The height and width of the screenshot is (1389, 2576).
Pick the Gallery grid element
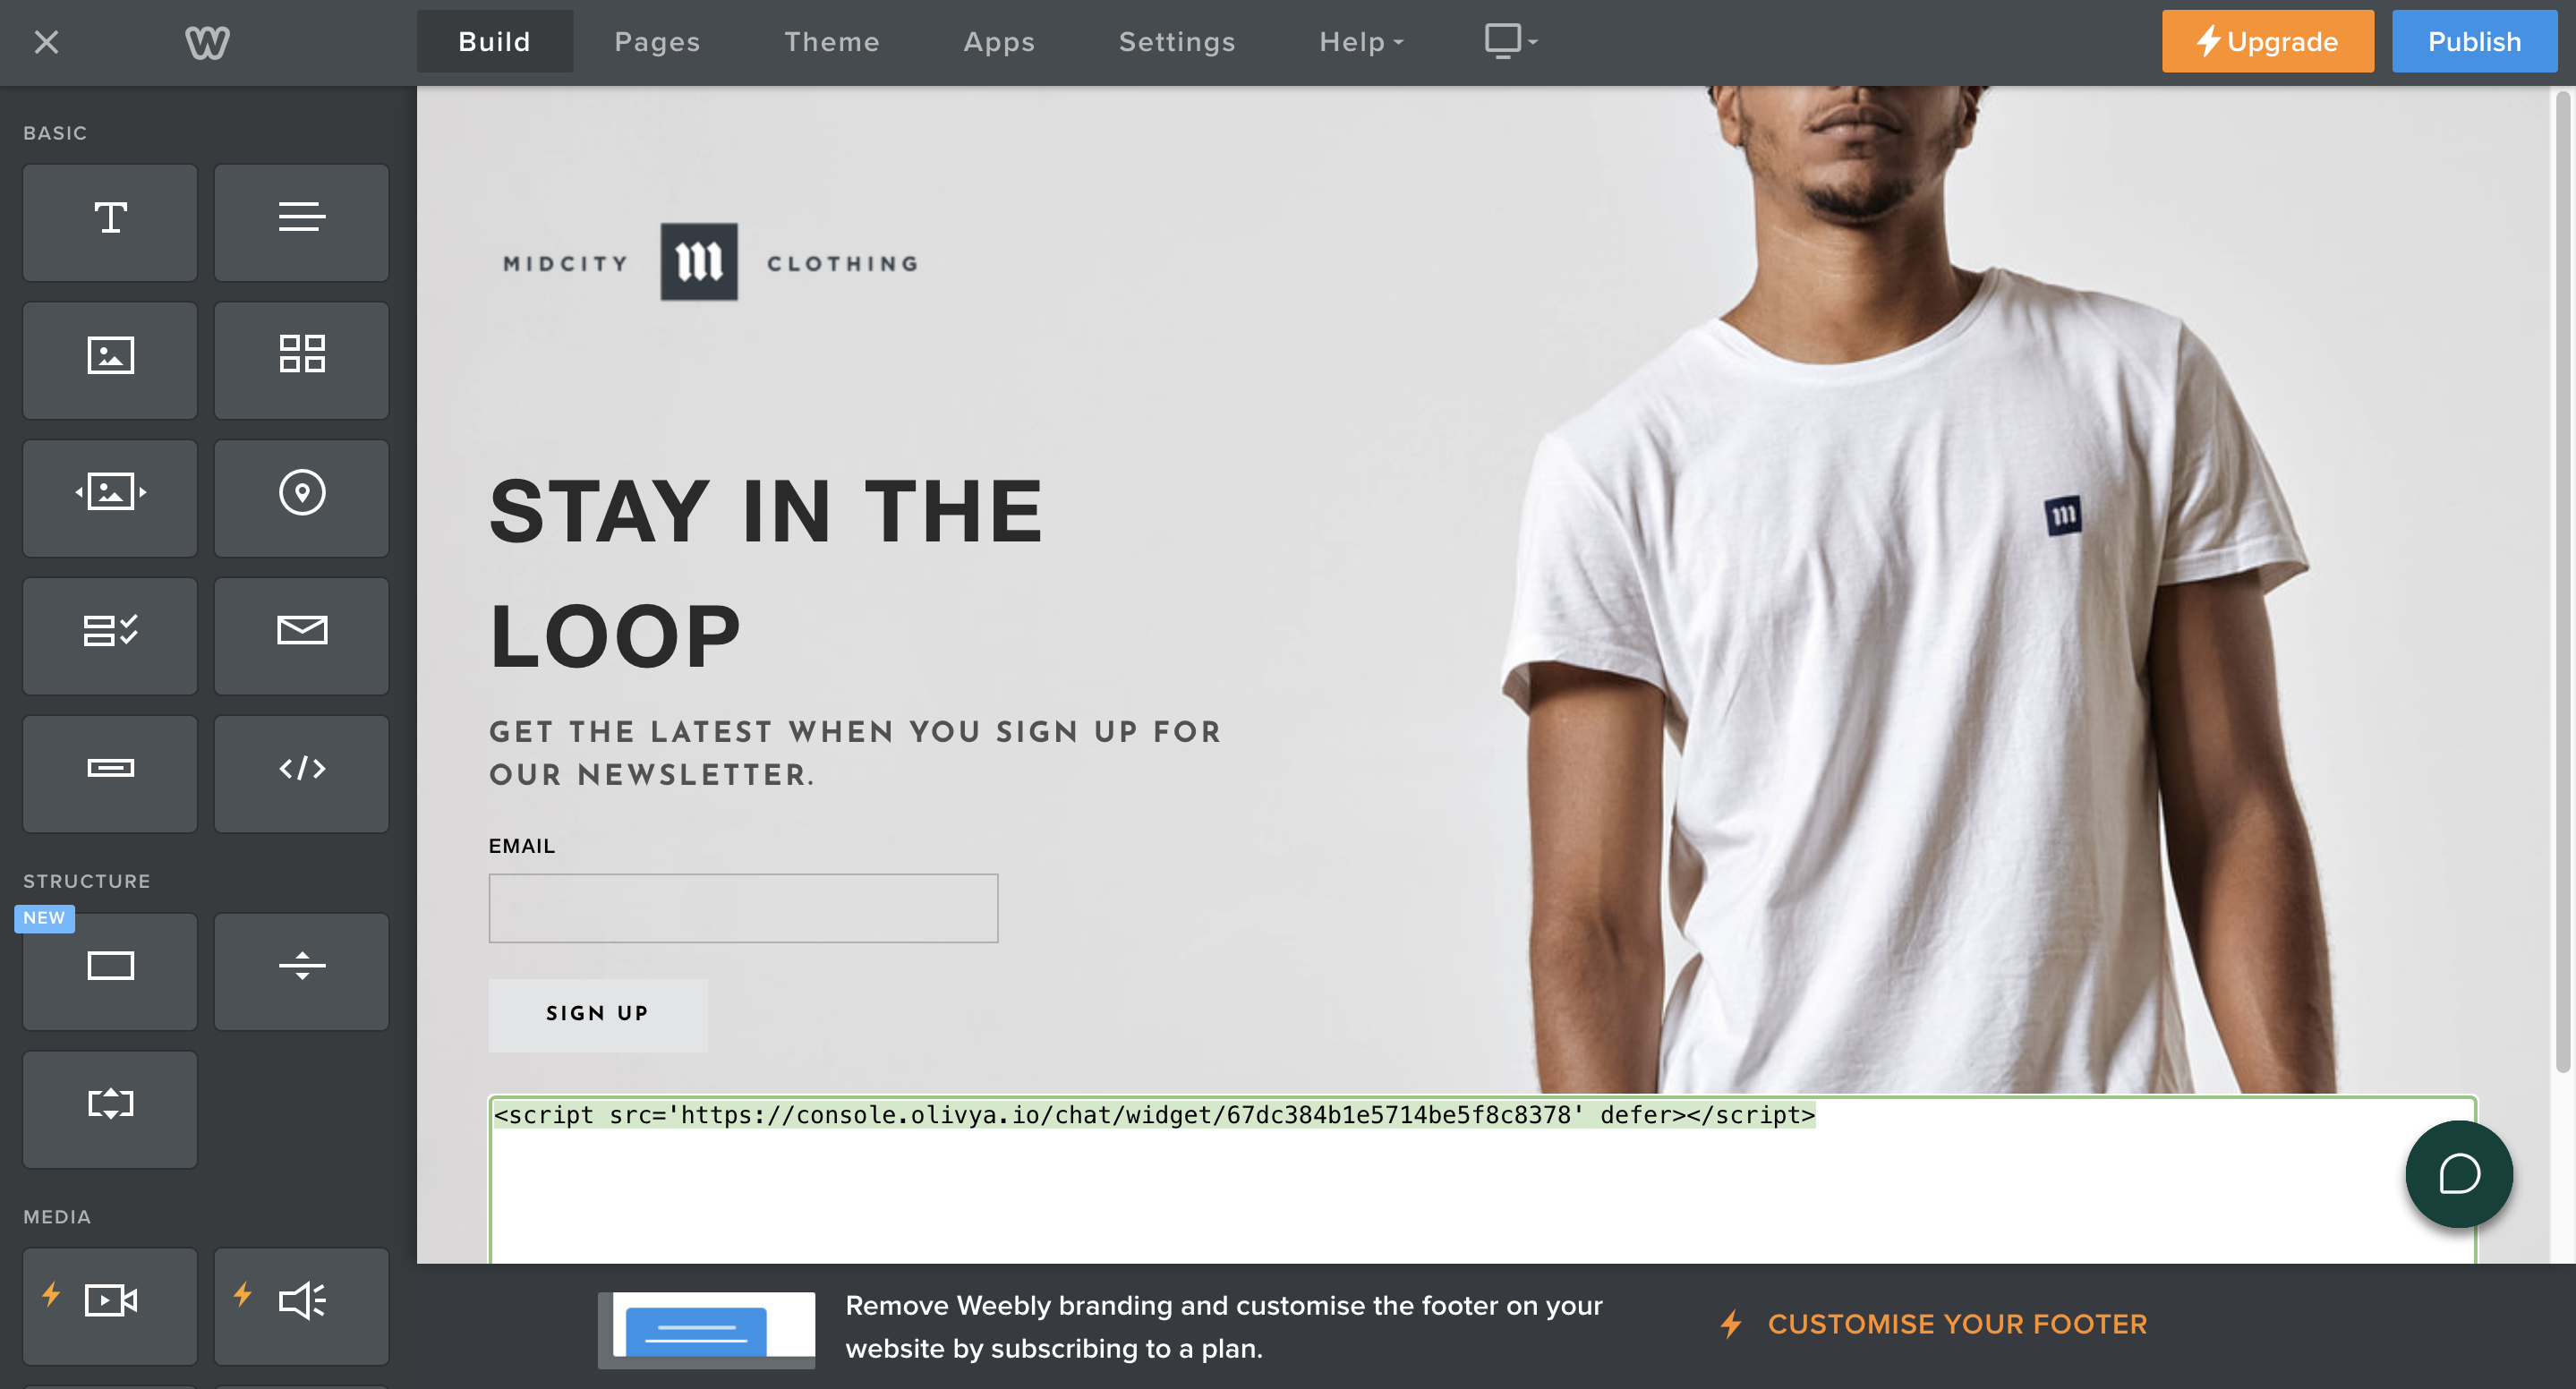(301, 360)
